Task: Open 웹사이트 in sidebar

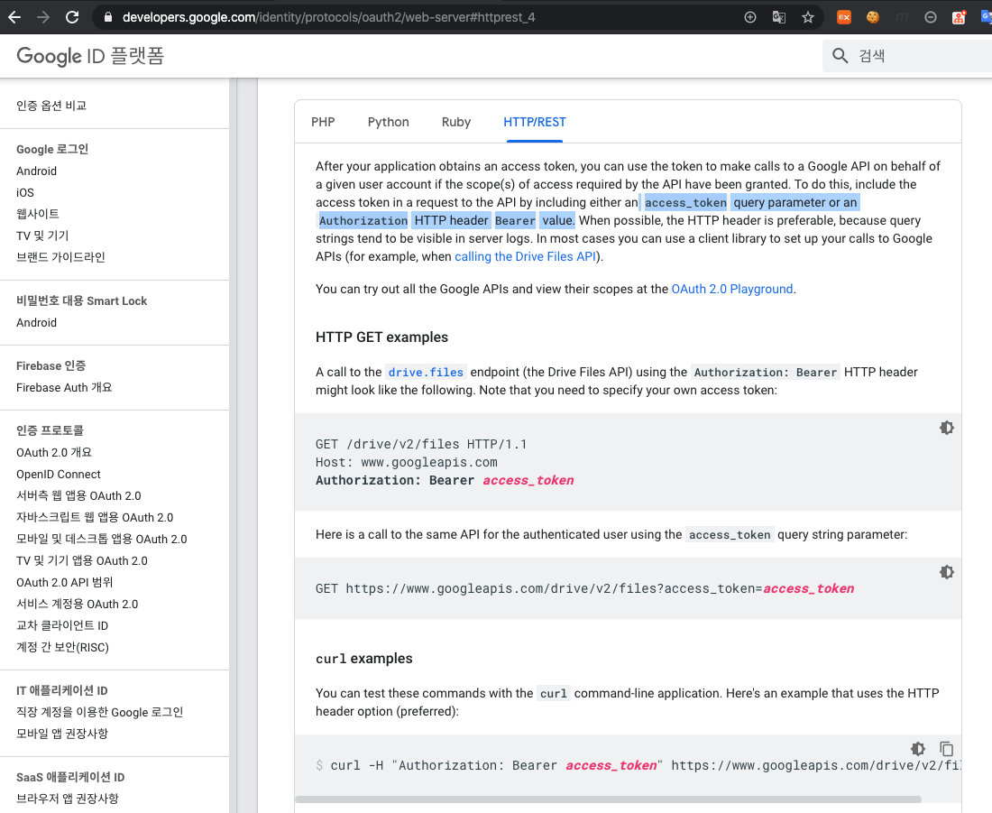Action: 38,214
